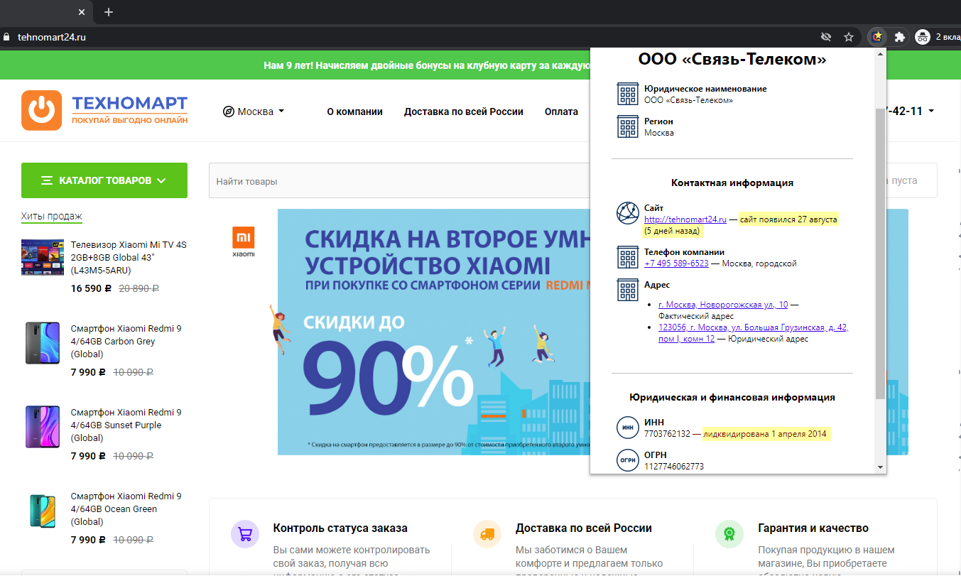Image resolution: width=961 pixels, height=576 pixels.
Task: Click the globe icon next to Сайт
Action: [628, 213]
